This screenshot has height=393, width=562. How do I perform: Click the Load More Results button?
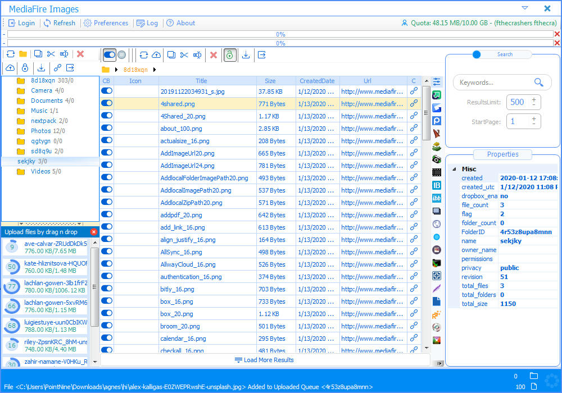(264, 360)
